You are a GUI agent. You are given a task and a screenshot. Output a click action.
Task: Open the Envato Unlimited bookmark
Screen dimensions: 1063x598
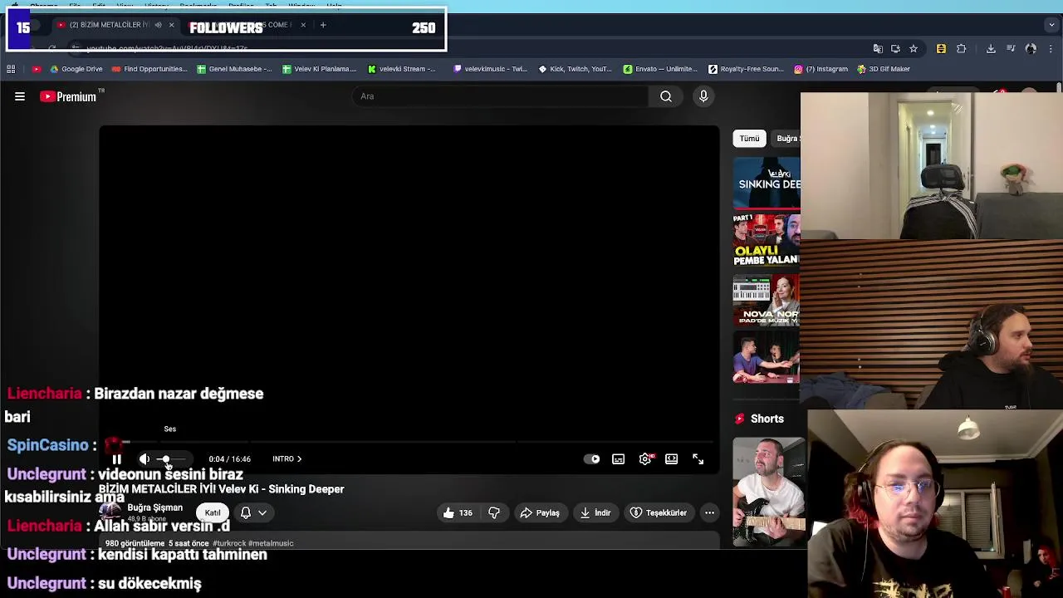click(660, 69)
